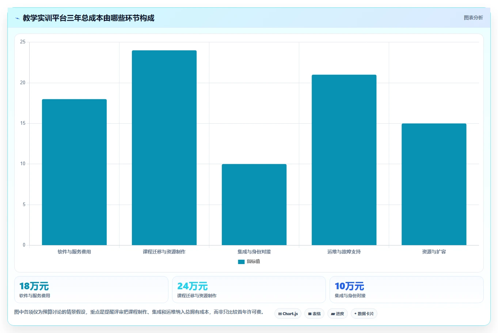Click the 图表分析 label in the header

(473, 18)
